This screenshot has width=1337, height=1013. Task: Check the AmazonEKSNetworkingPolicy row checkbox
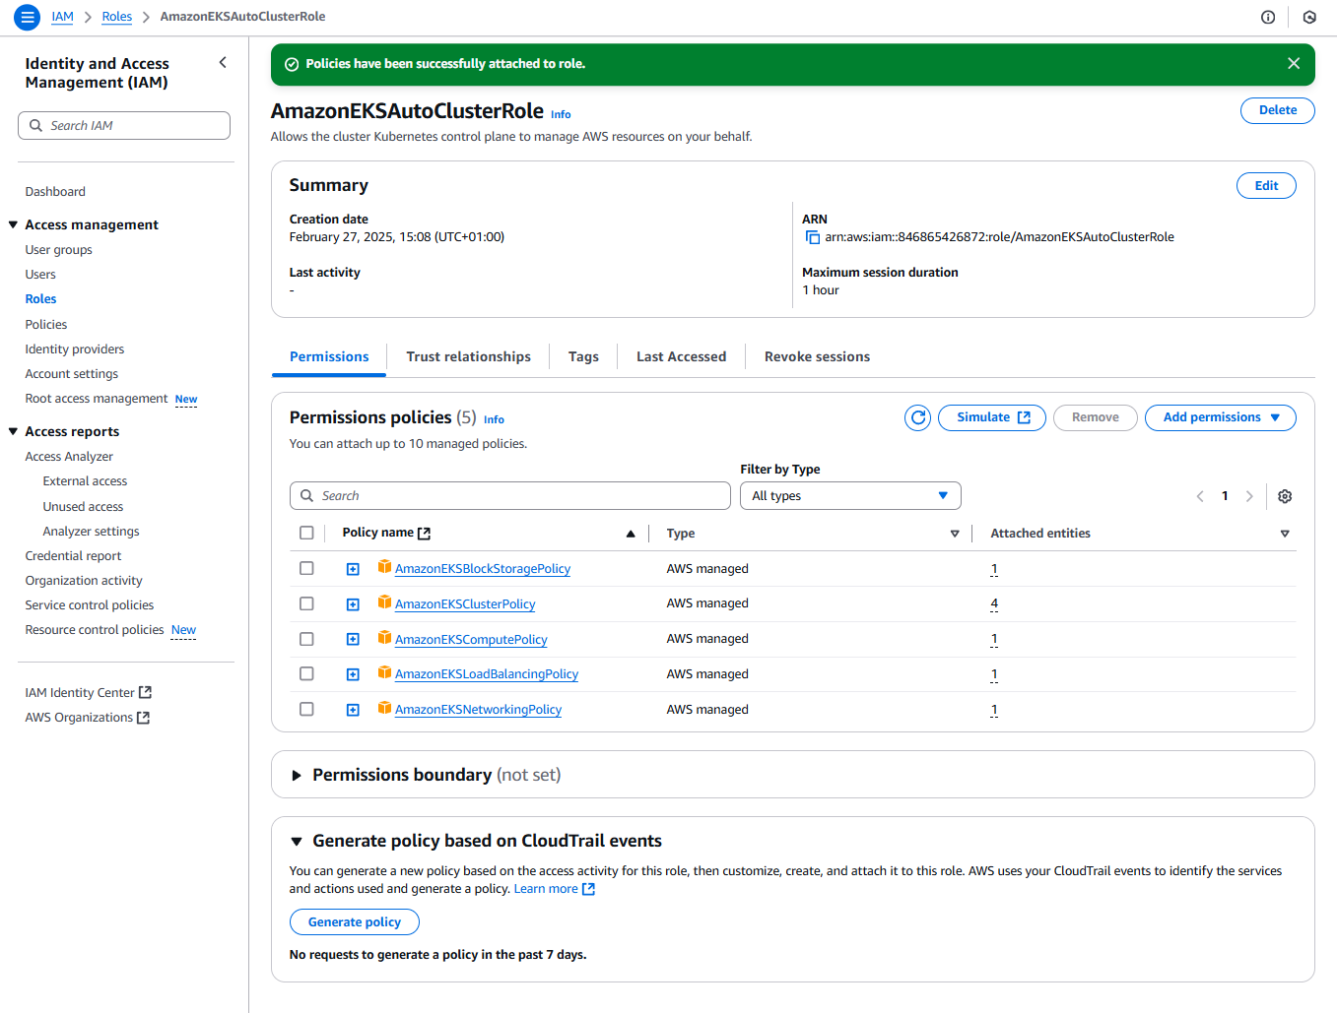(306, 710)
